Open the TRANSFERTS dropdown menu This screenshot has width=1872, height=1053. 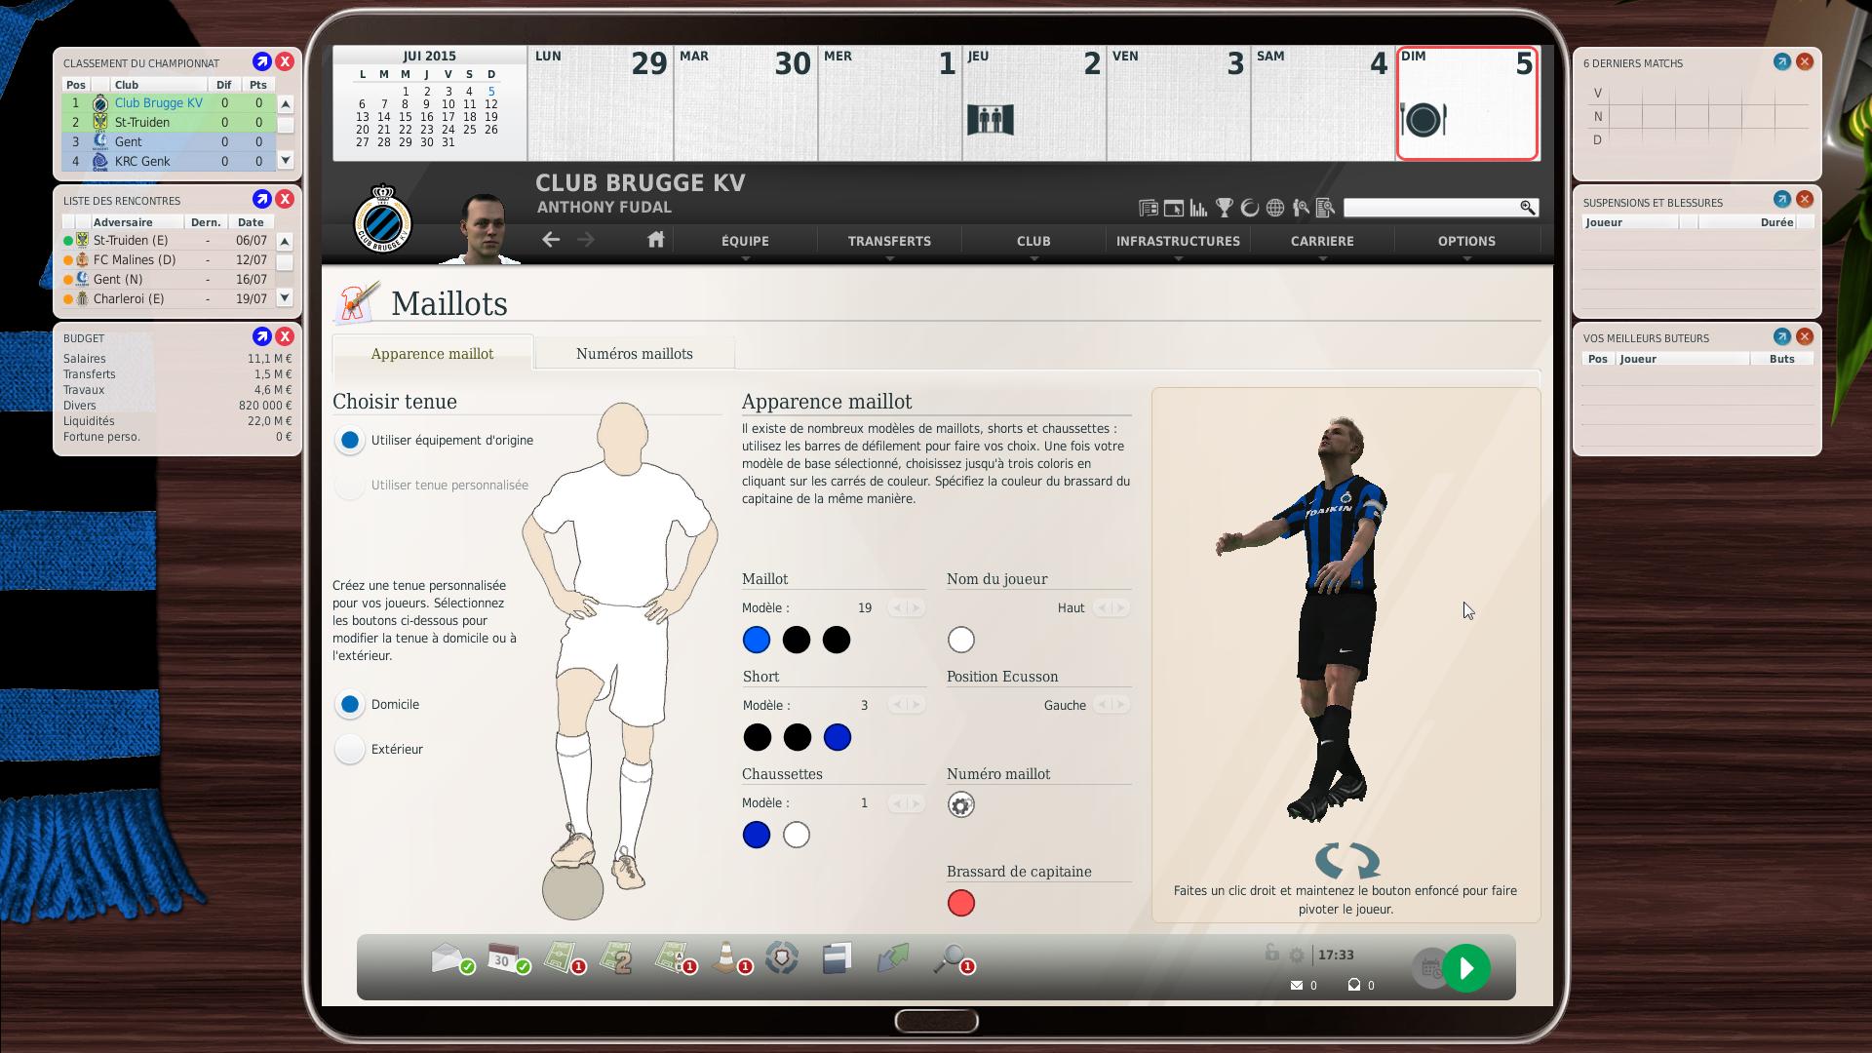point(889,242)
